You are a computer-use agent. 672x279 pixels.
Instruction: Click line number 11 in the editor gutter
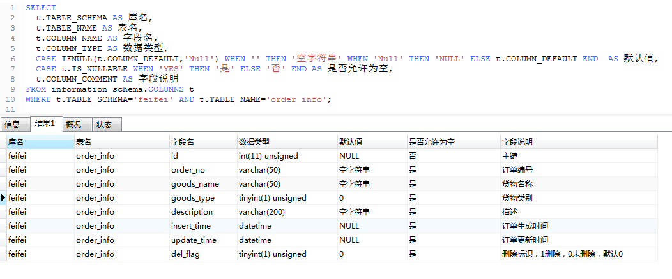(10, 110)
